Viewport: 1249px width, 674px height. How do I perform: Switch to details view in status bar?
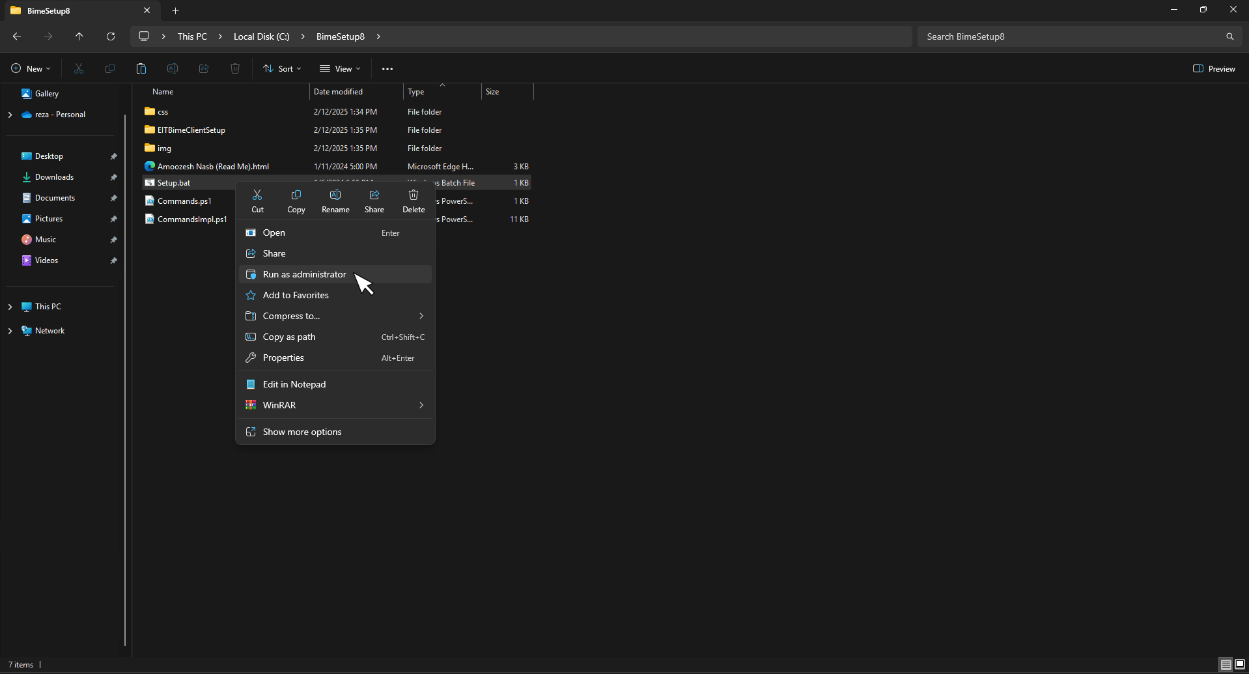point(1226,665)
